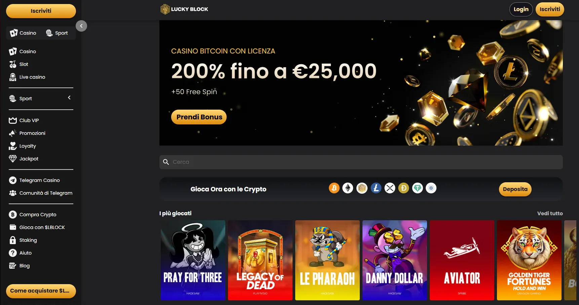Click the Login button in the header
Viewport: 579px width, 305px height.
point(521,9)
